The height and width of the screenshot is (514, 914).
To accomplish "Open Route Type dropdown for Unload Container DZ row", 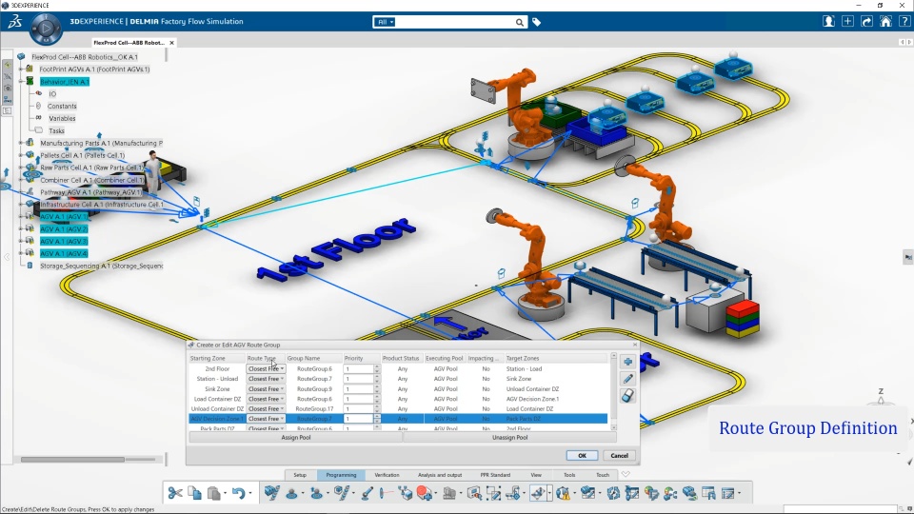I will pyautogui.click(x=266, y=408).
